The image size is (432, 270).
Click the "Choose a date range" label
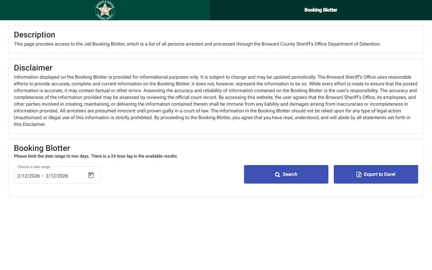pos(34,167)
